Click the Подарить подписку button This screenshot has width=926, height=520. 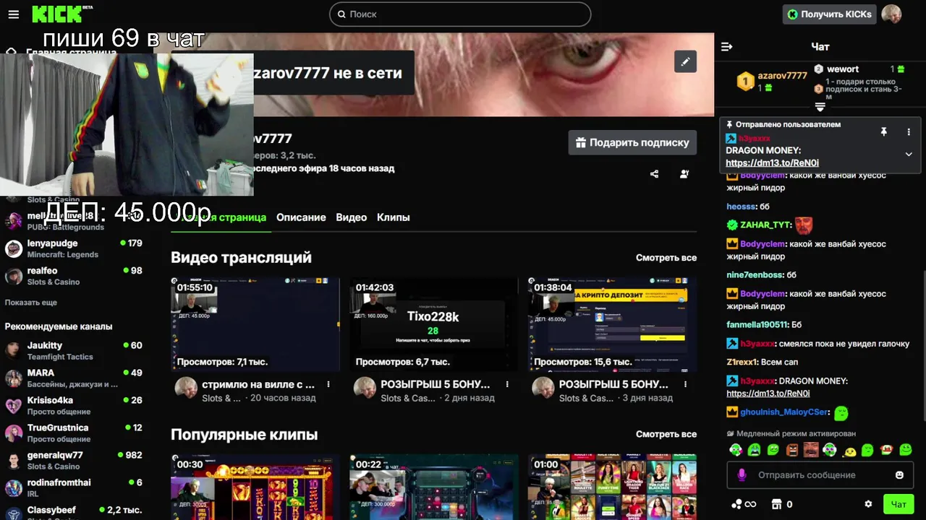click(x=632, y=142)
